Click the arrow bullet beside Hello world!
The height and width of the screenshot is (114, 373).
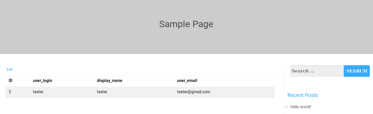286,107
